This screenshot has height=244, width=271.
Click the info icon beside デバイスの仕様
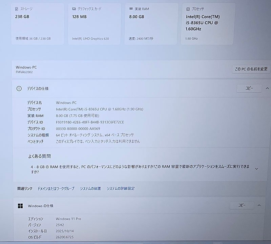pos(19,89)
